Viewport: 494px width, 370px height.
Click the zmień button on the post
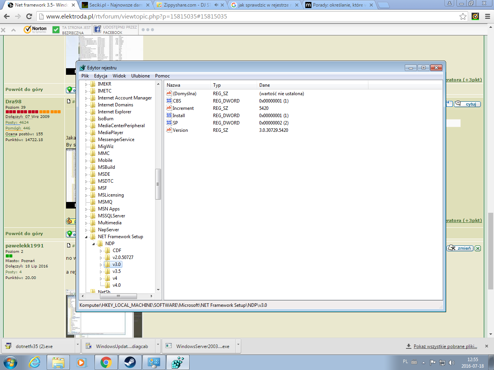(460, 248)
